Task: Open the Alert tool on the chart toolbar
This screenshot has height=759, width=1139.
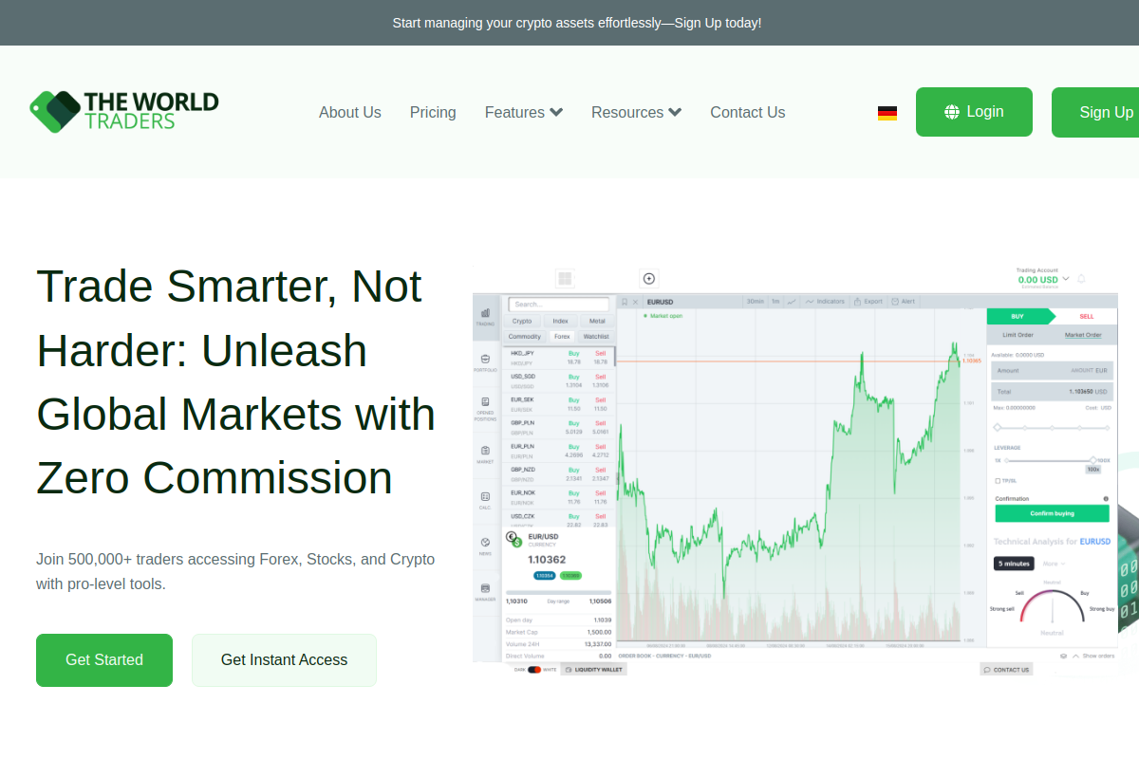Action: coord(903,301)
